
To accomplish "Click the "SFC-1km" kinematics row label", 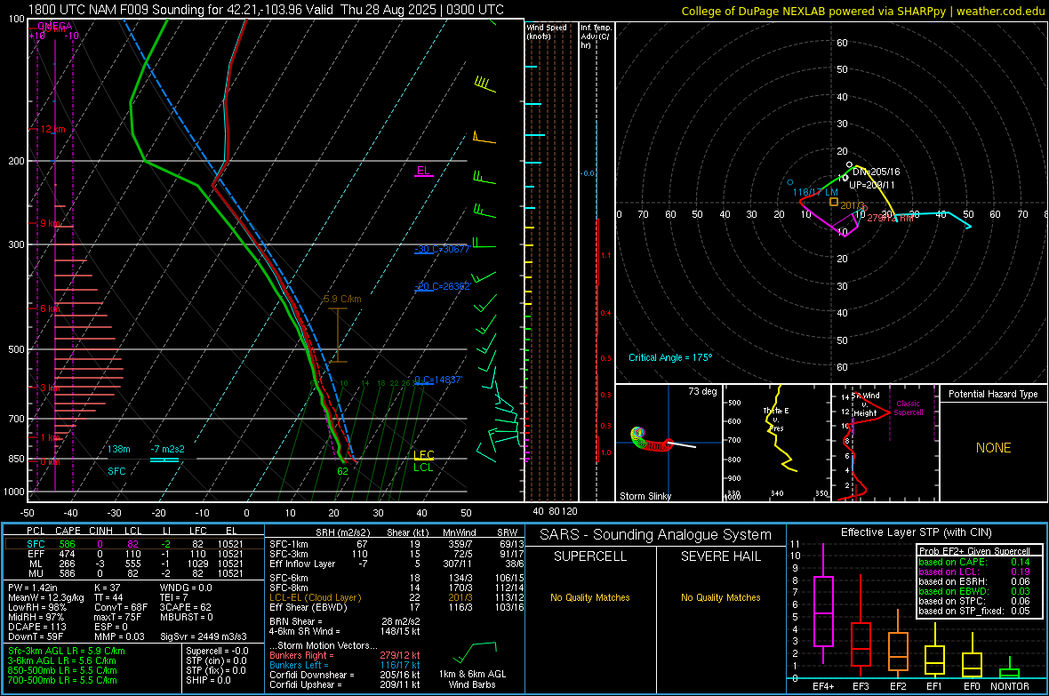I will pyautogui.click(x=288, y=544).
